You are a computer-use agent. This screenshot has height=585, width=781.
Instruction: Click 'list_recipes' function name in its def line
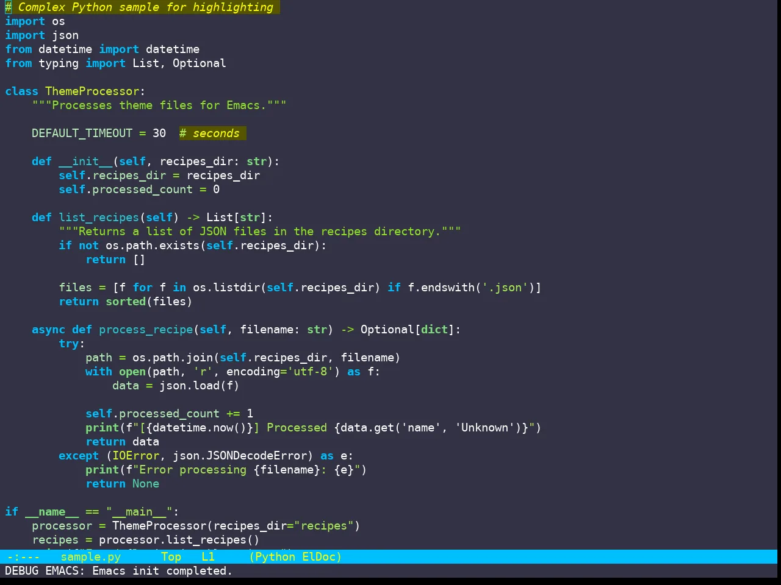click(99, 218)
